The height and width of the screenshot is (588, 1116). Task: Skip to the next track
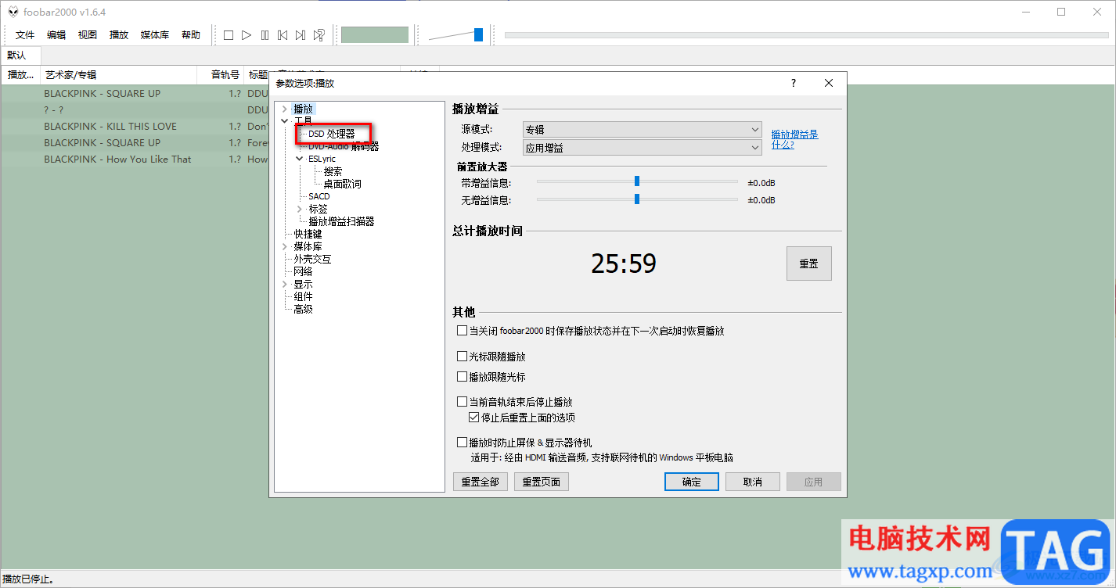click(x=301, y=35)
